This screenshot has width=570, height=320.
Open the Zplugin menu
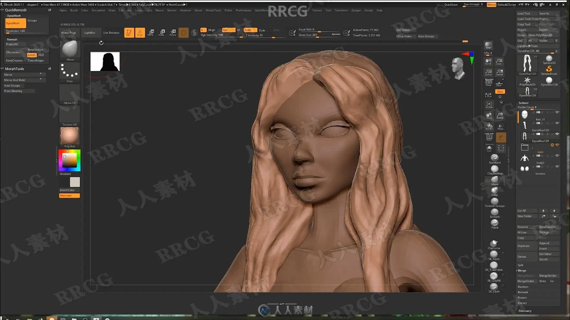(x=356, y=10)
